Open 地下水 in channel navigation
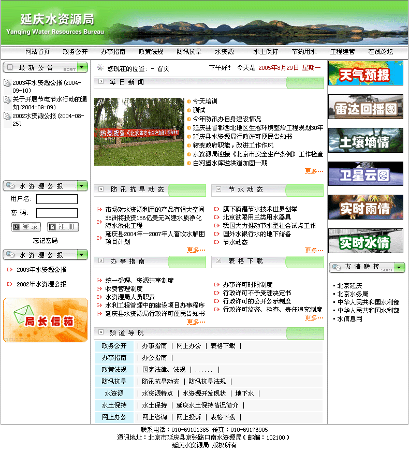The width and height of the screenshot is (409, 451). pyautogui.click(x=244, y=393)
